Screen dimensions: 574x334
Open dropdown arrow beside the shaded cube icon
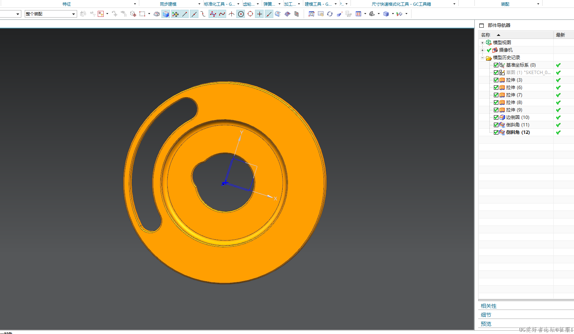tap(393, 14)
